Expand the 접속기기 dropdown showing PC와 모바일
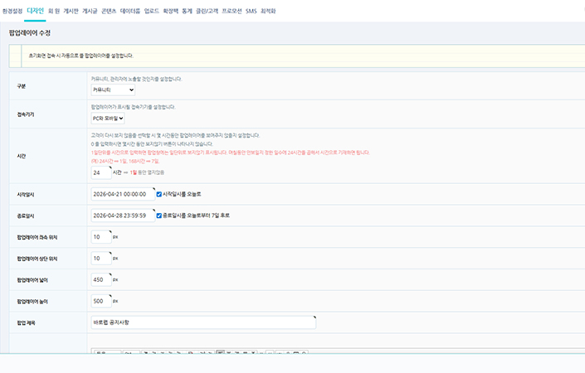 click(108, 119)
